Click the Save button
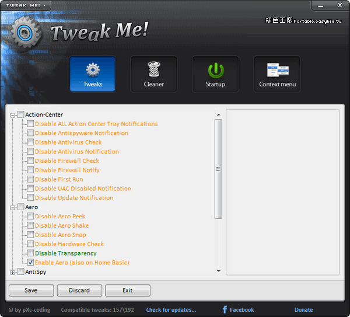This screenshot has height=317, width=350. point(32,290)
